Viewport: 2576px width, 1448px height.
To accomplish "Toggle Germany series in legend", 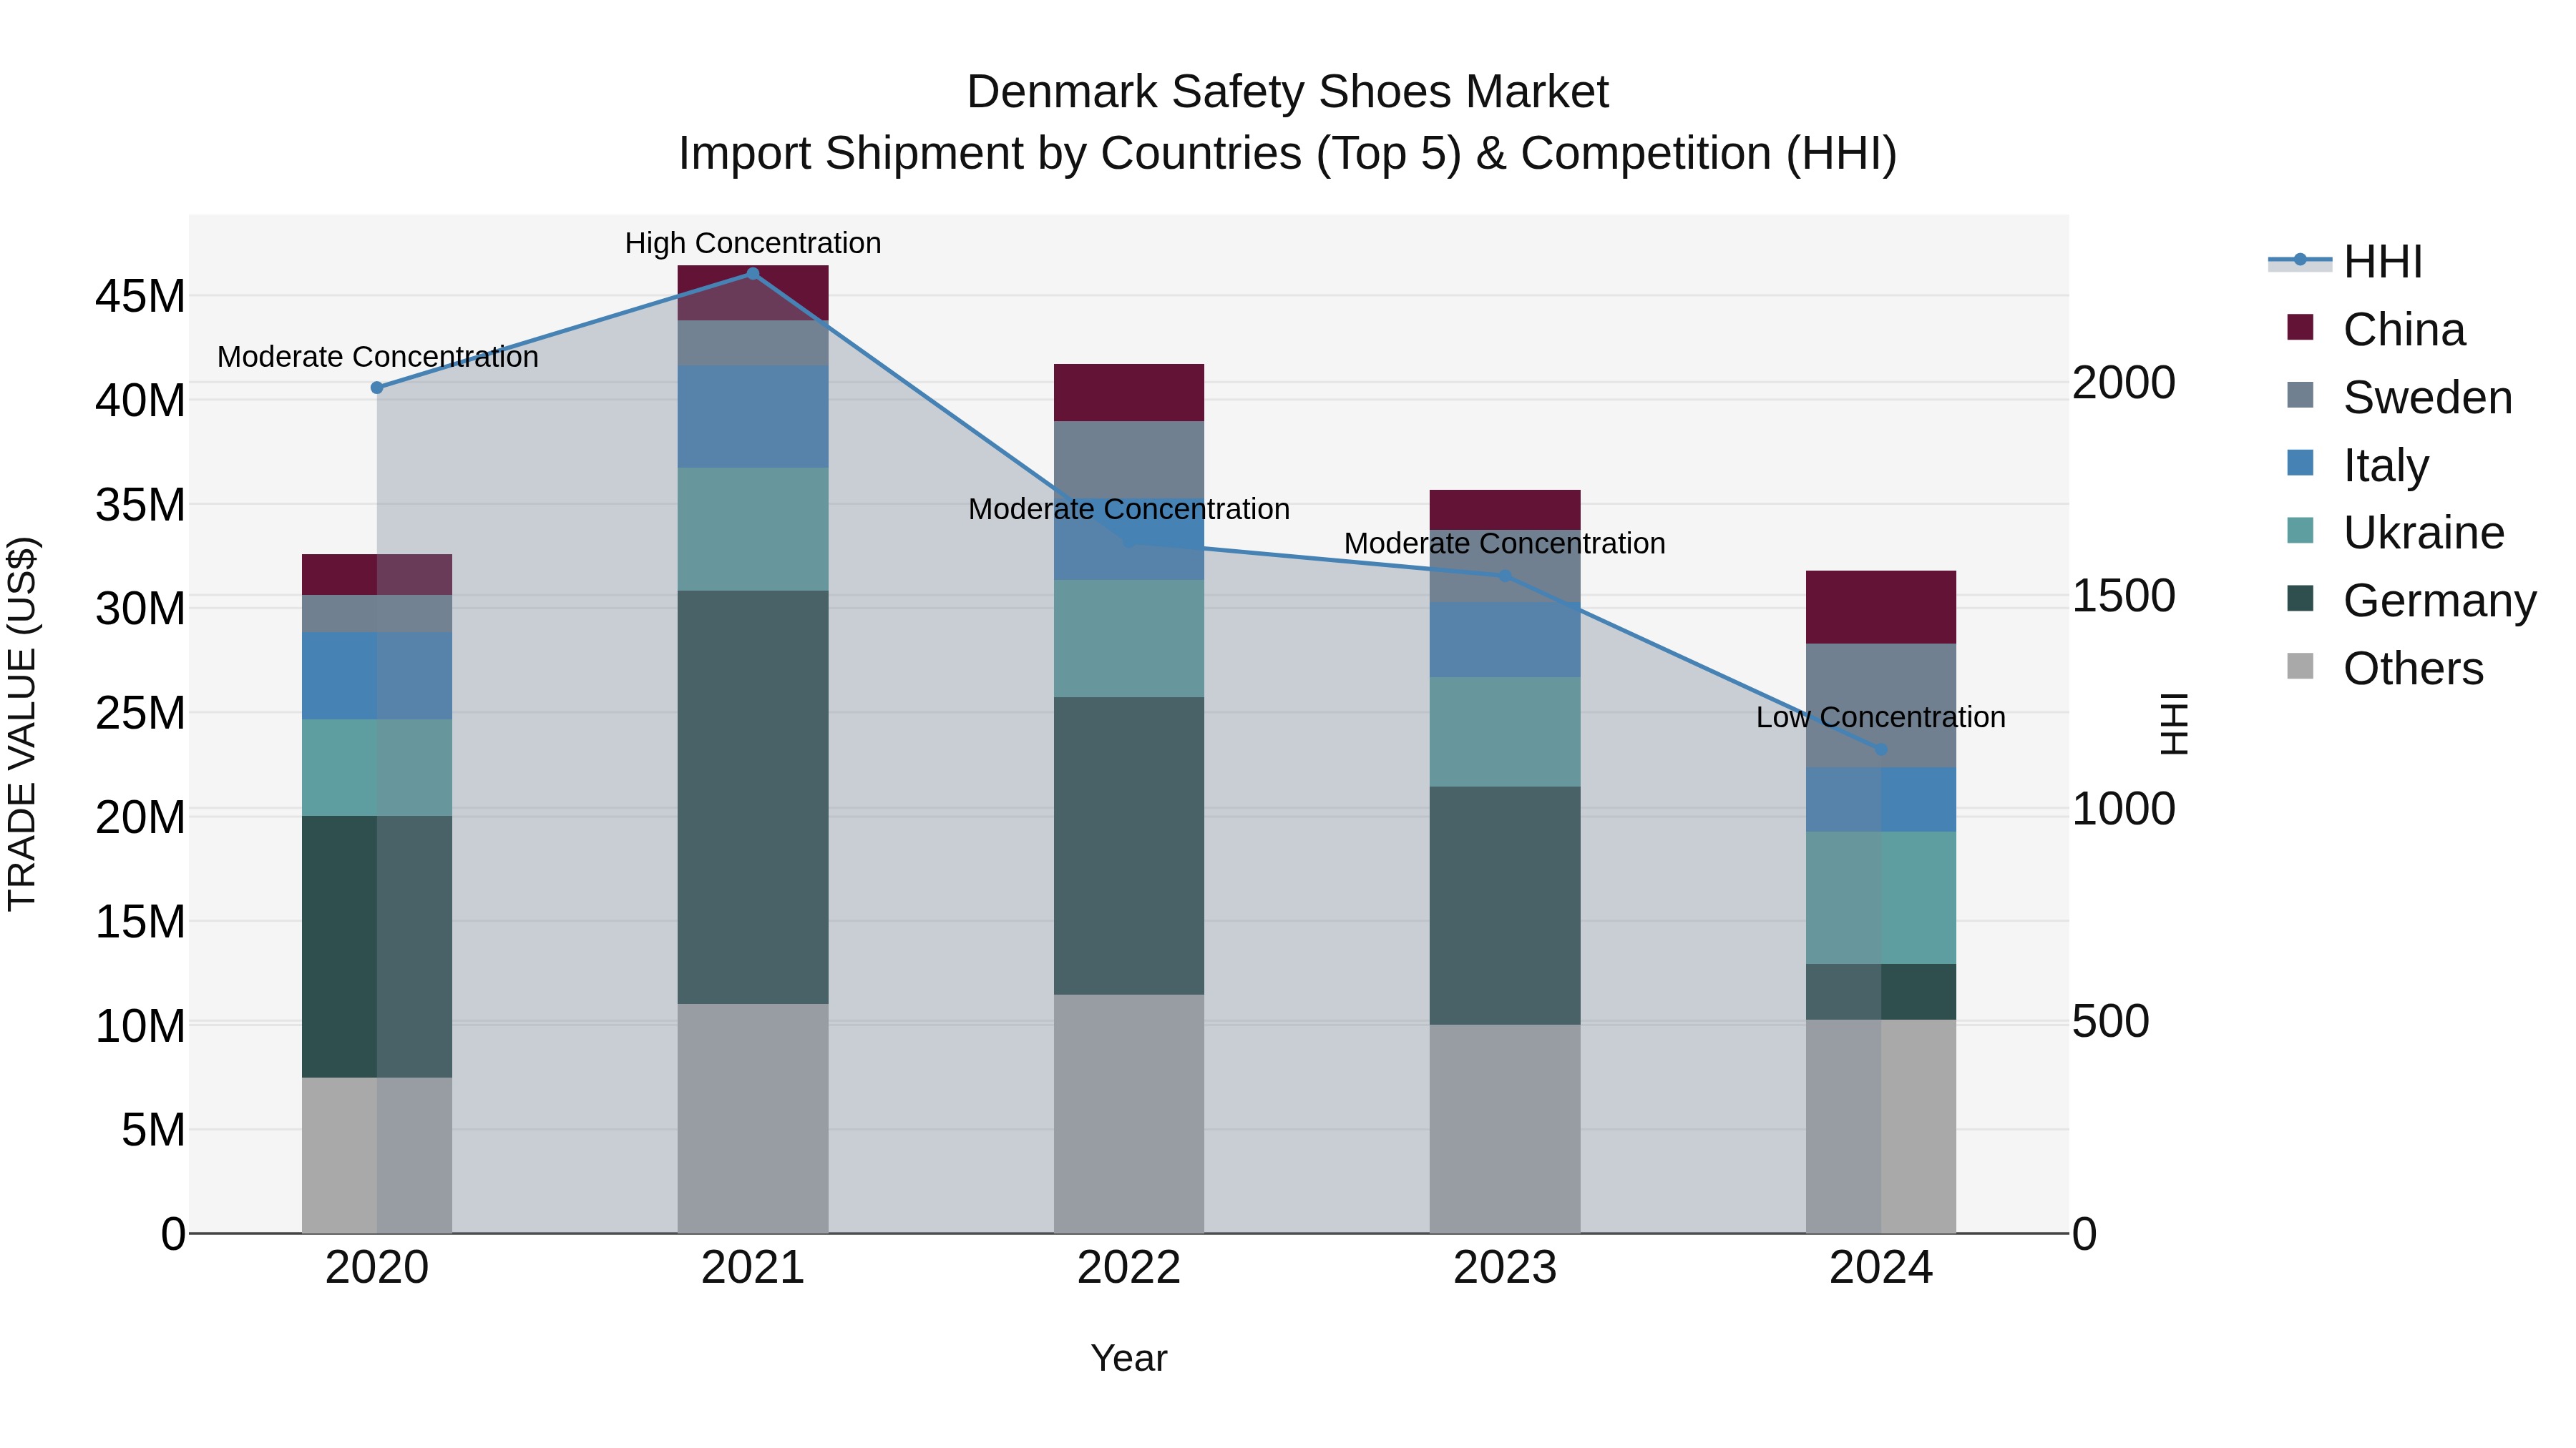I will (x=2412, y=600).
